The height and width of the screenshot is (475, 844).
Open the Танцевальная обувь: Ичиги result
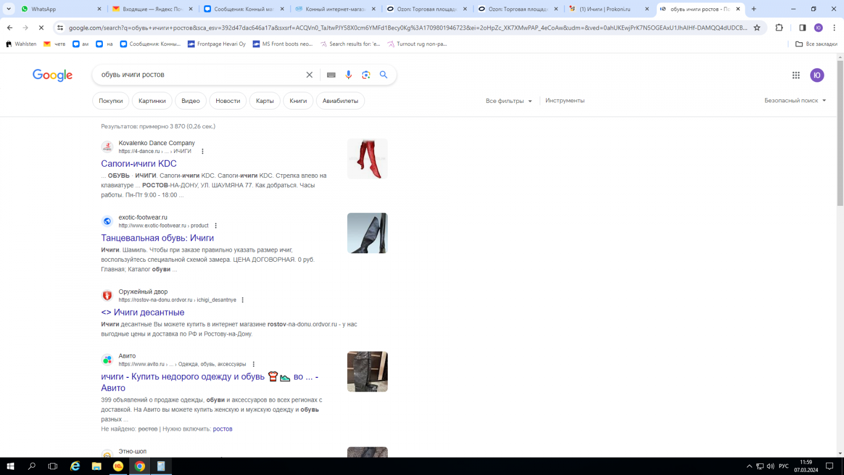coord(157,238)
